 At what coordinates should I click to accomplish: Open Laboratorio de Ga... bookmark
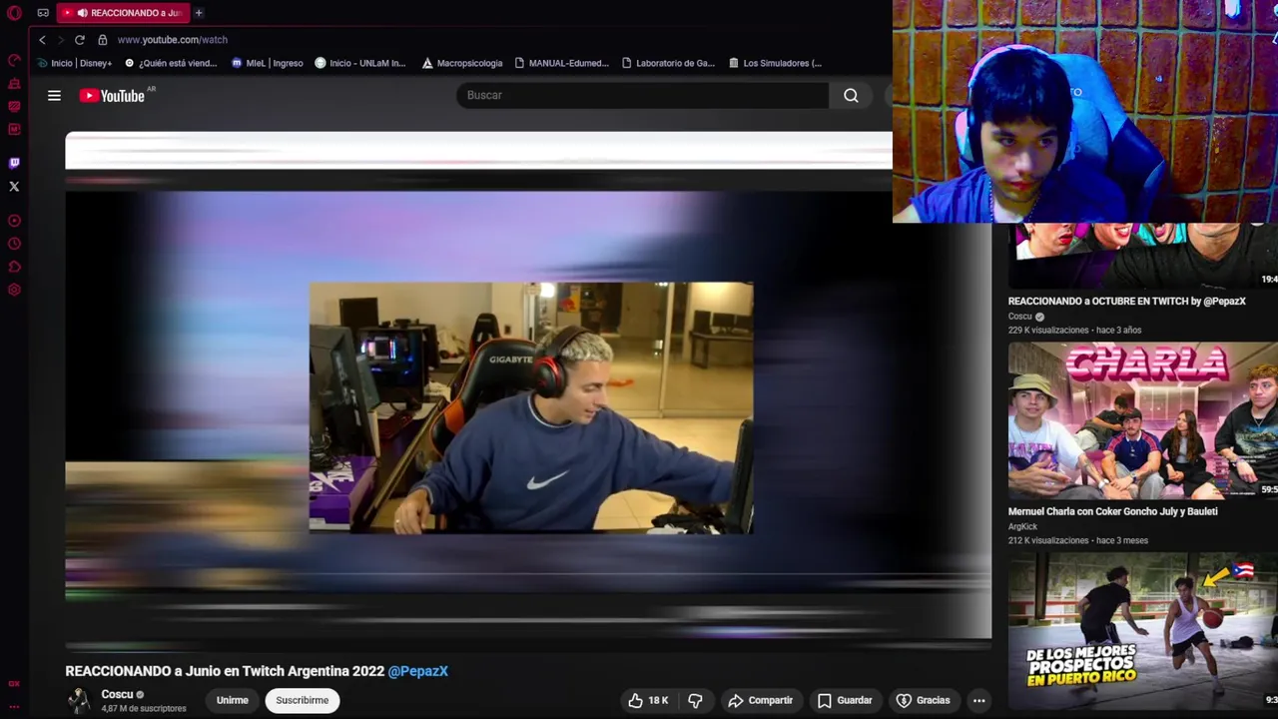tap(668, 63)
